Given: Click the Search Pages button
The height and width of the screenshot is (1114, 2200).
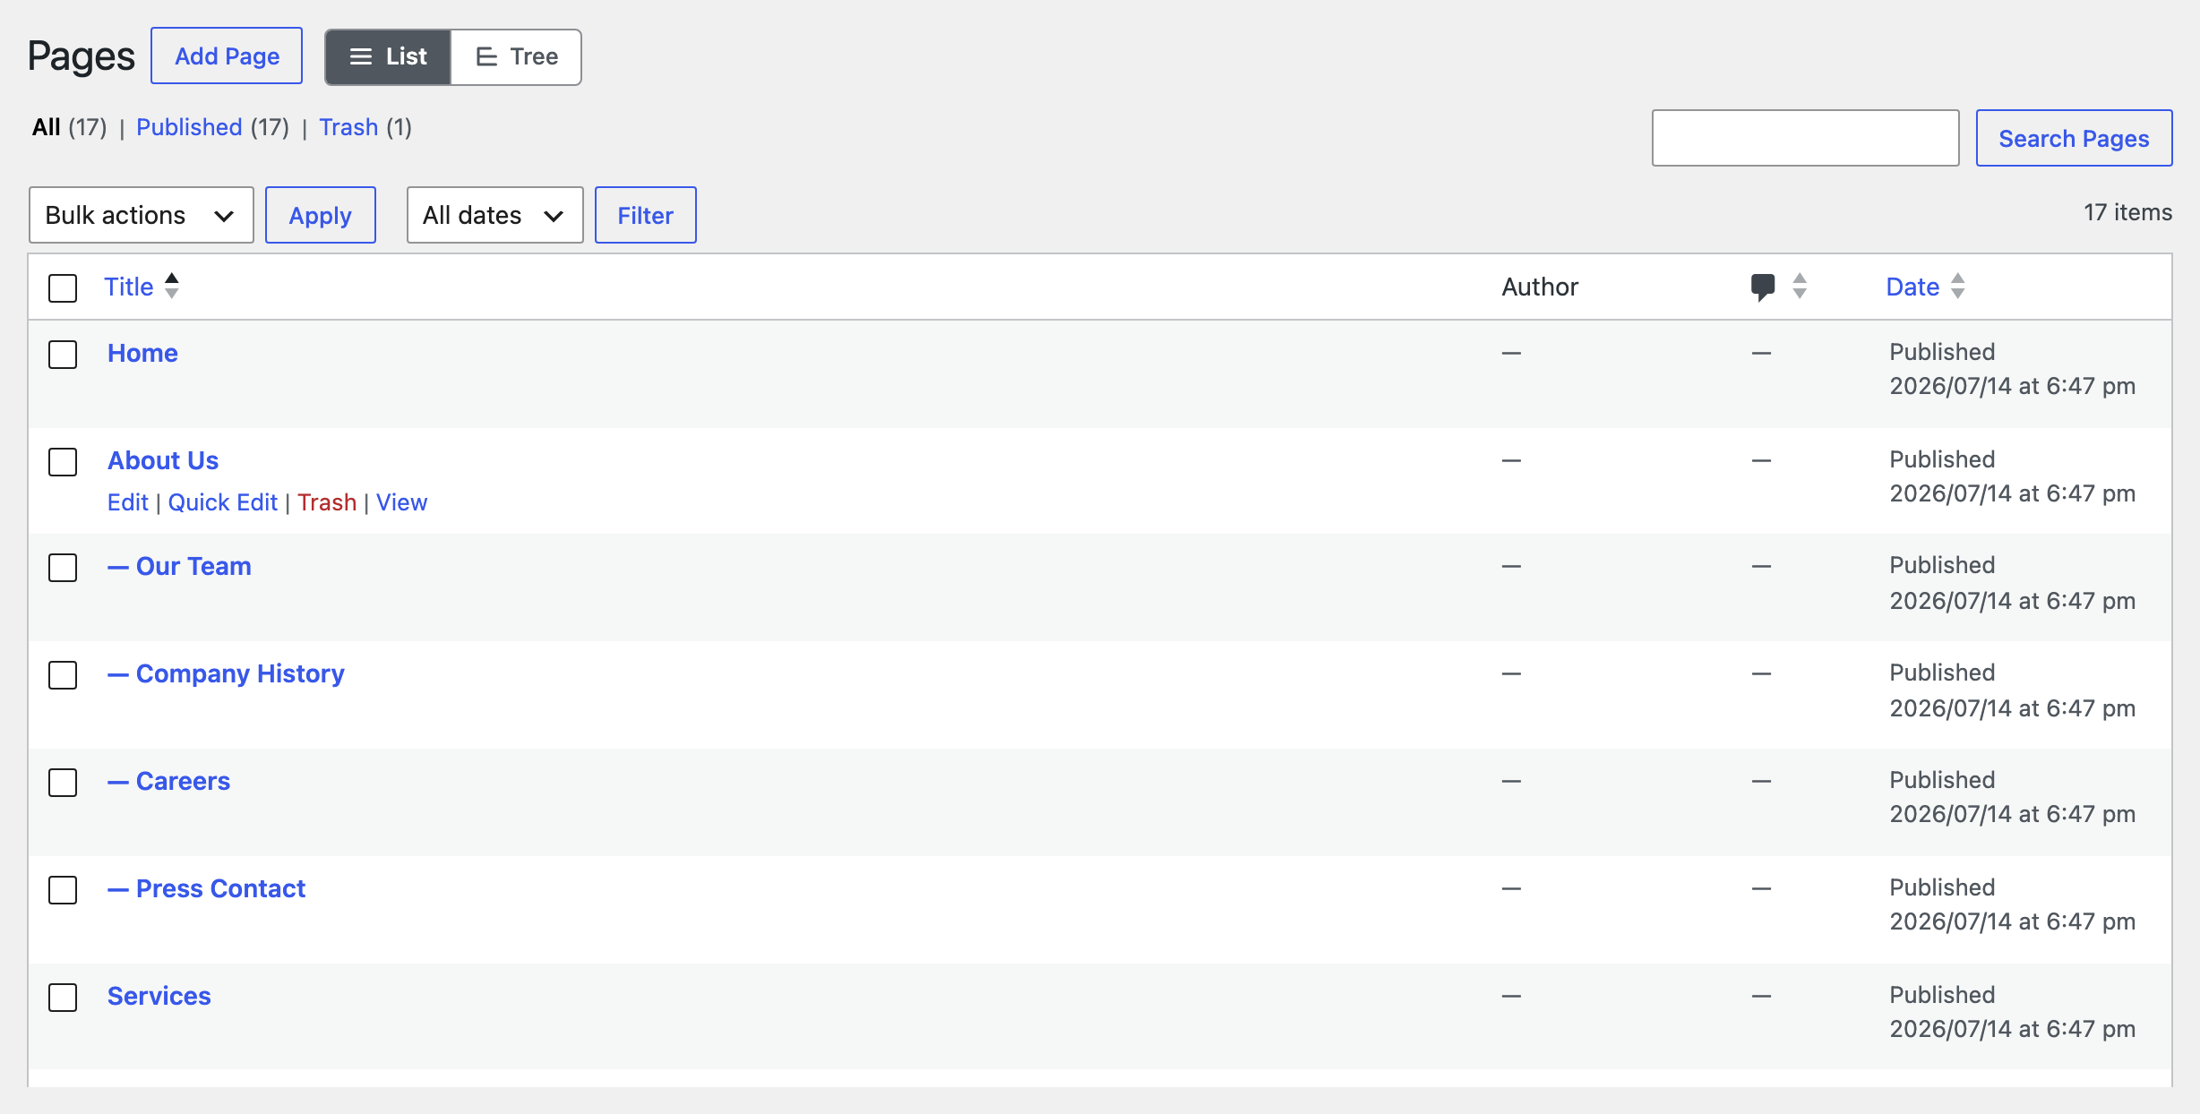Looking at the screenshot, I should point(2075,138).
